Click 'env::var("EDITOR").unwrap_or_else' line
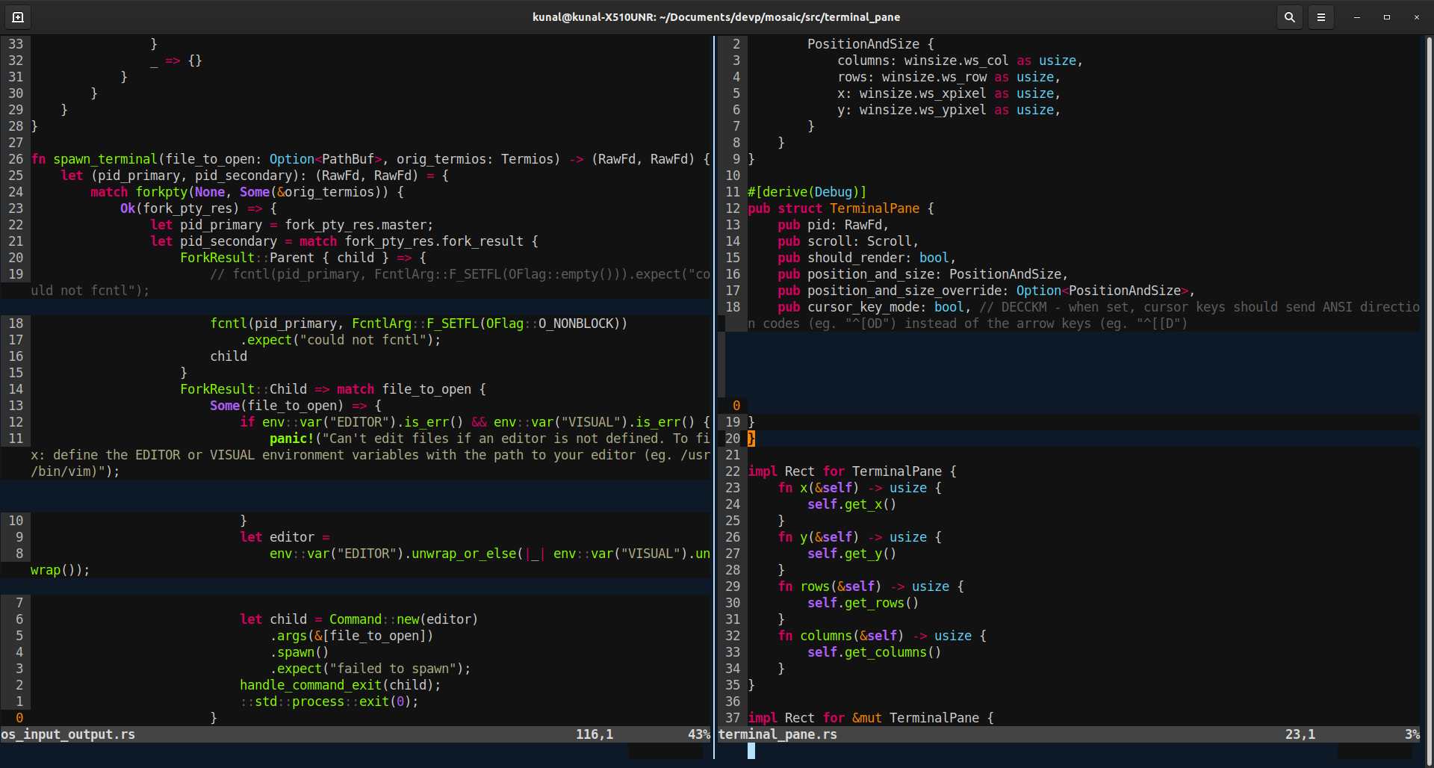This screenshot has width=1434, height=768. 490,554
